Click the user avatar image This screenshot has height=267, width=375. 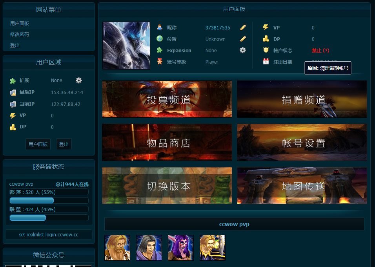(x=126, y=46)
